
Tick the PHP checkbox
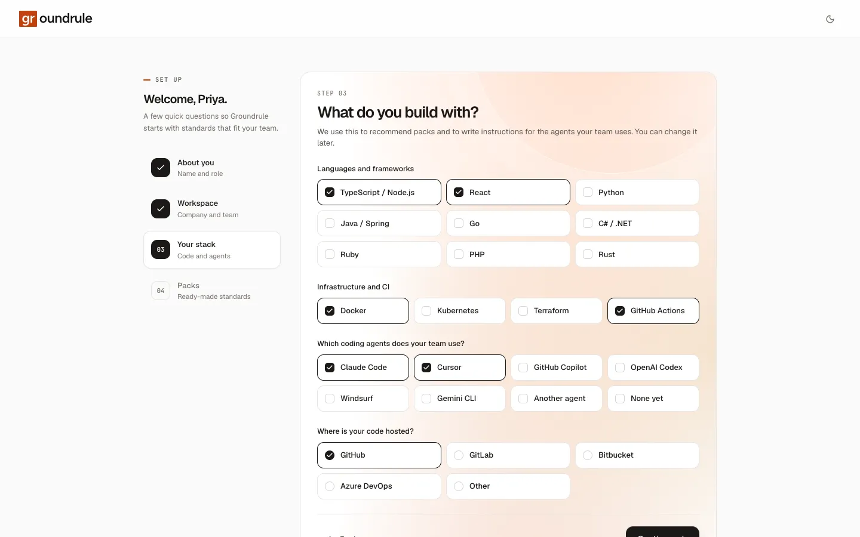pyautogui.click(x=508, y=254)
